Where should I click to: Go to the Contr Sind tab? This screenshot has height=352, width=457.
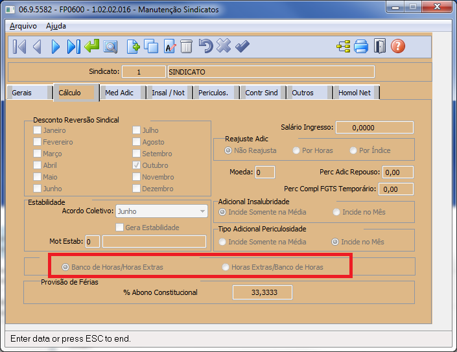[263, 93]
